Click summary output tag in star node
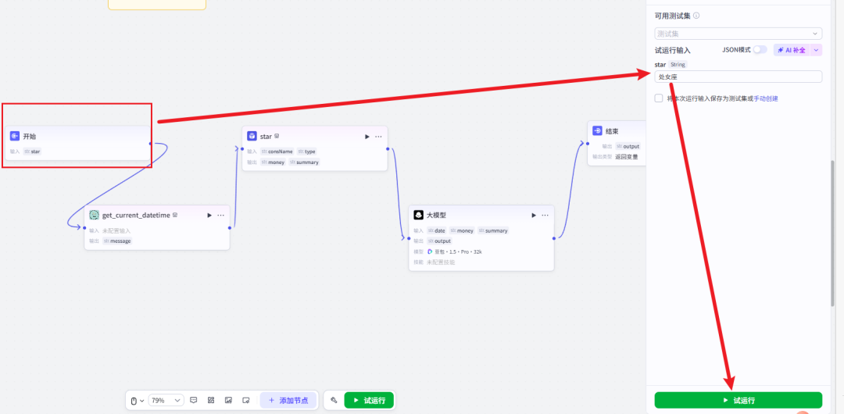Screen dimensions: 844x414 304,162
